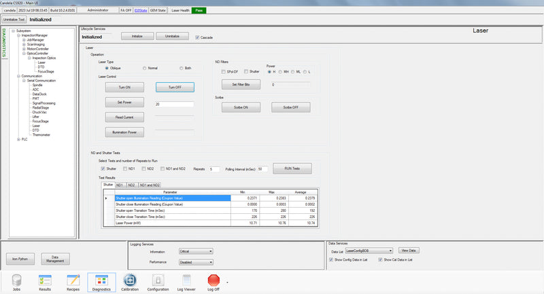
Task: Open the Results checklist icon
Action: tap(46, 280)
